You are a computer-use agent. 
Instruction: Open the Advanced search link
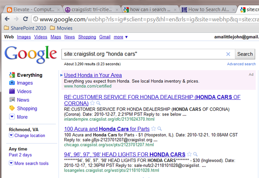[x=241, y=64]
